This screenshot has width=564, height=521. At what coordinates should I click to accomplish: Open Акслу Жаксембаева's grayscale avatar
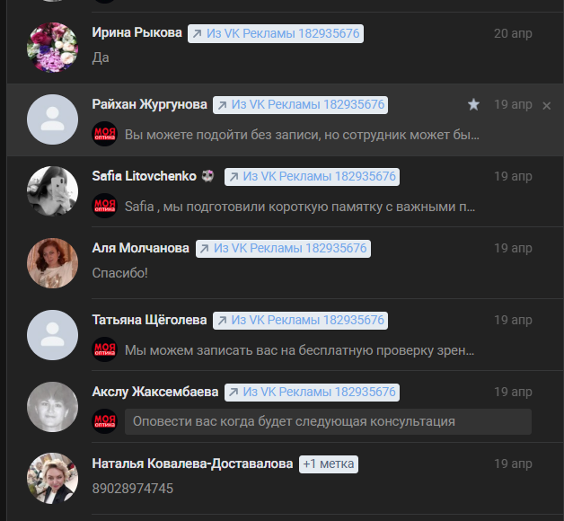tap(52, 407)
